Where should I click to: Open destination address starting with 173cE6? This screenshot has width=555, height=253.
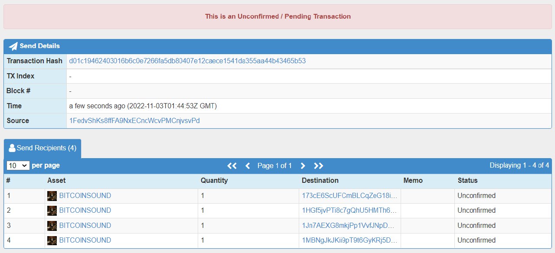pos(349,196)
